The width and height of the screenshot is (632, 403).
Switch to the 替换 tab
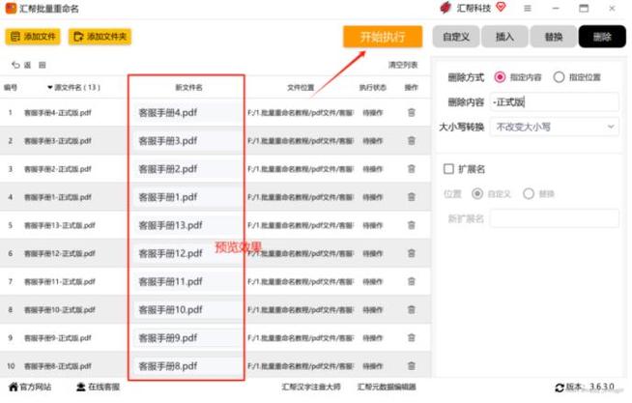point(554,37)
